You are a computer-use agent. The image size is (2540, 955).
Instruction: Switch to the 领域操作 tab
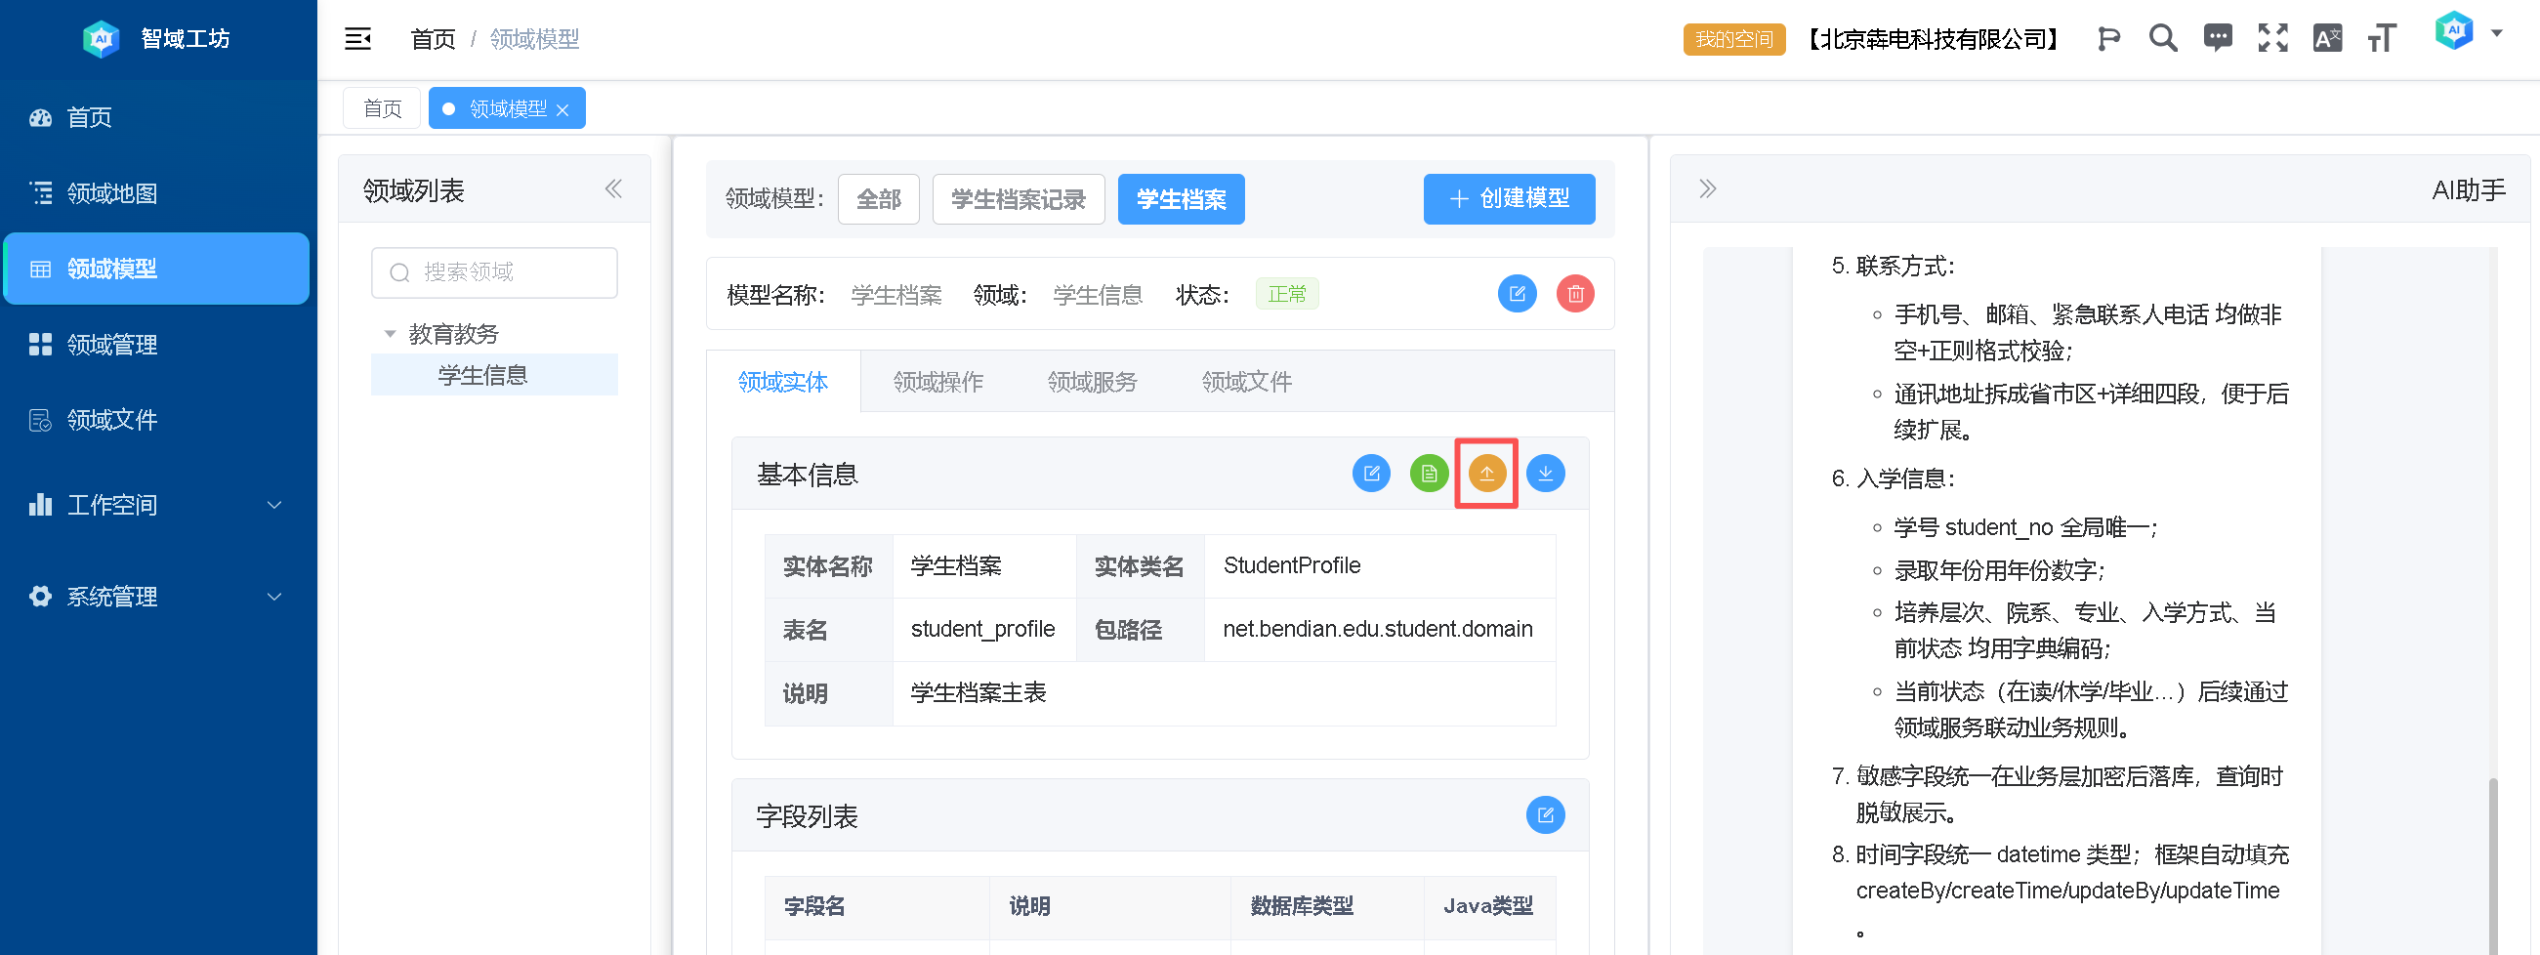pyautogui.click(x=937, y=383)
